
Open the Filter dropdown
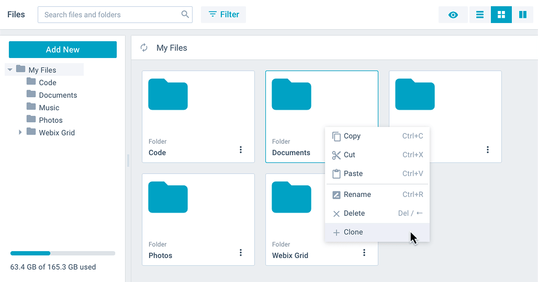[223, 15]
